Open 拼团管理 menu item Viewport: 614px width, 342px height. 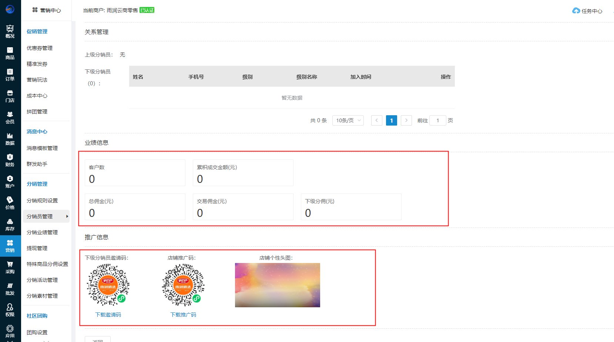click(x=37, y=112)
